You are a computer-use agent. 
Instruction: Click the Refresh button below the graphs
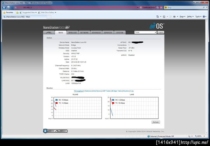[156, 122]
